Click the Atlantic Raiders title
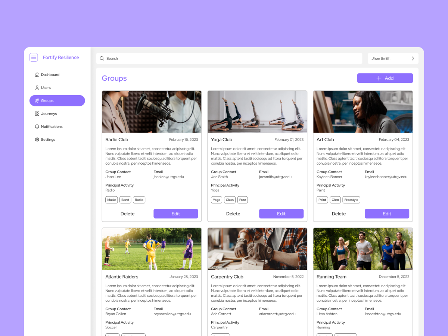Viewport: 448px width, 336px height. click(x=122, y=277)
